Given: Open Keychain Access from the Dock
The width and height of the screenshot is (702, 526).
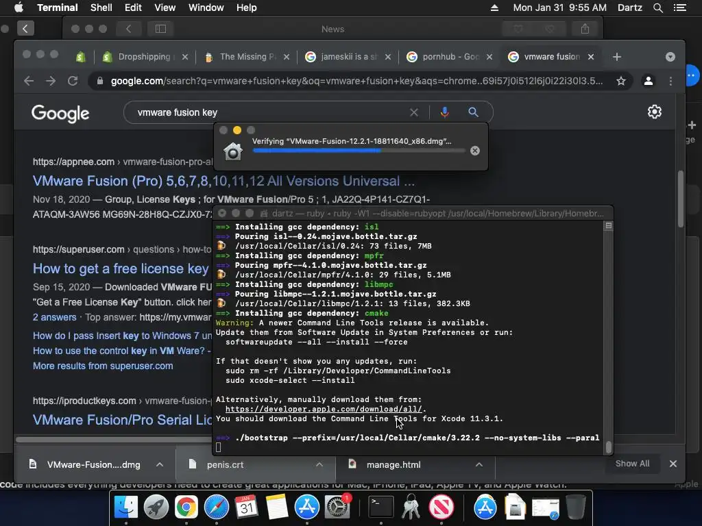Looking at the screenshot, I should pyautogui.click(x=411, y=508).
